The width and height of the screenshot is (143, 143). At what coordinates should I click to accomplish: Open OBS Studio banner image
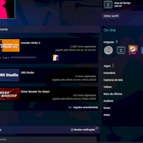[x=10, y=75]
